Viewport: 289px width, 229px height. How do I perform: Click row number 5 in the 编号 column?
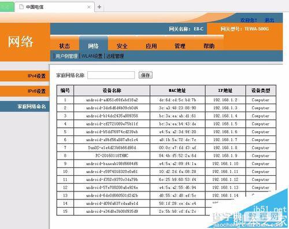[x=65, y=132]
